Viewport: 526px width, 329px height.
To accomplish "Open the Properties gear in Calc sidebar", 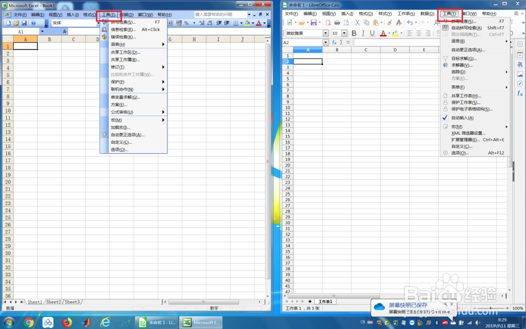I will tap(520, 44).
